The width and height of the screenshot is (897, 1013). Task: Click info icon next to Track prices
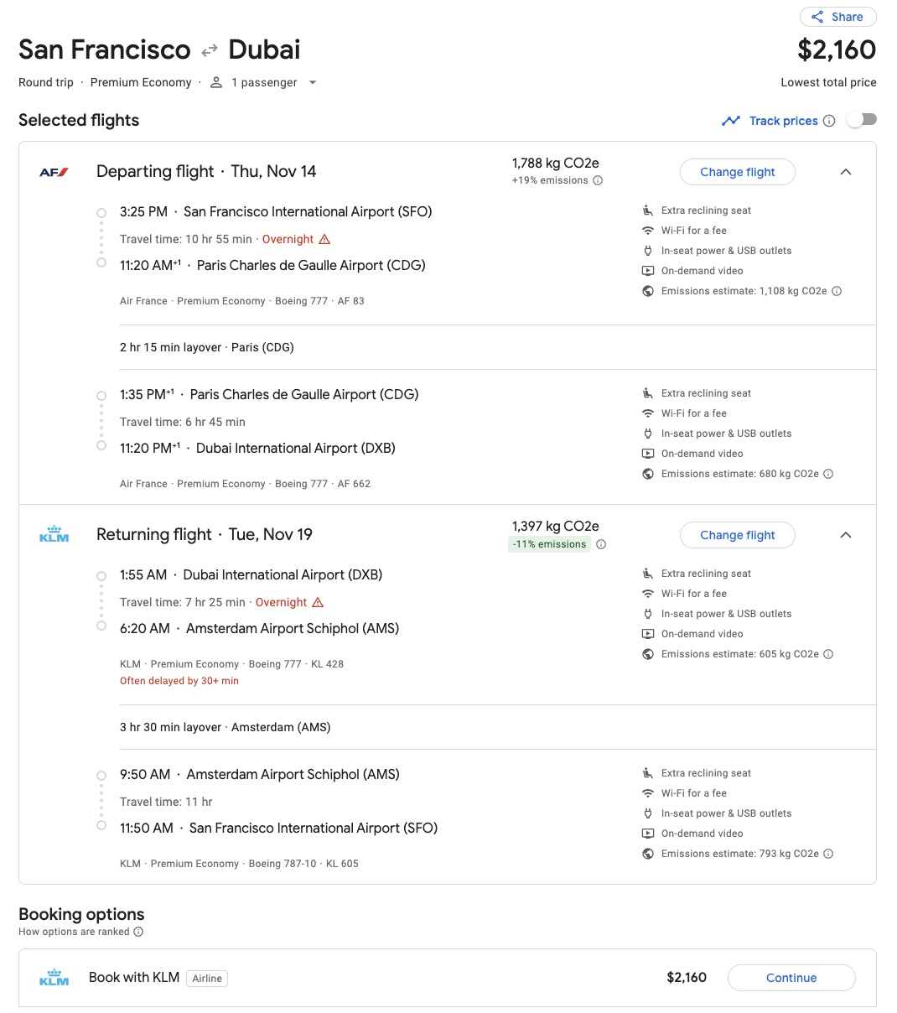[829, 121]
